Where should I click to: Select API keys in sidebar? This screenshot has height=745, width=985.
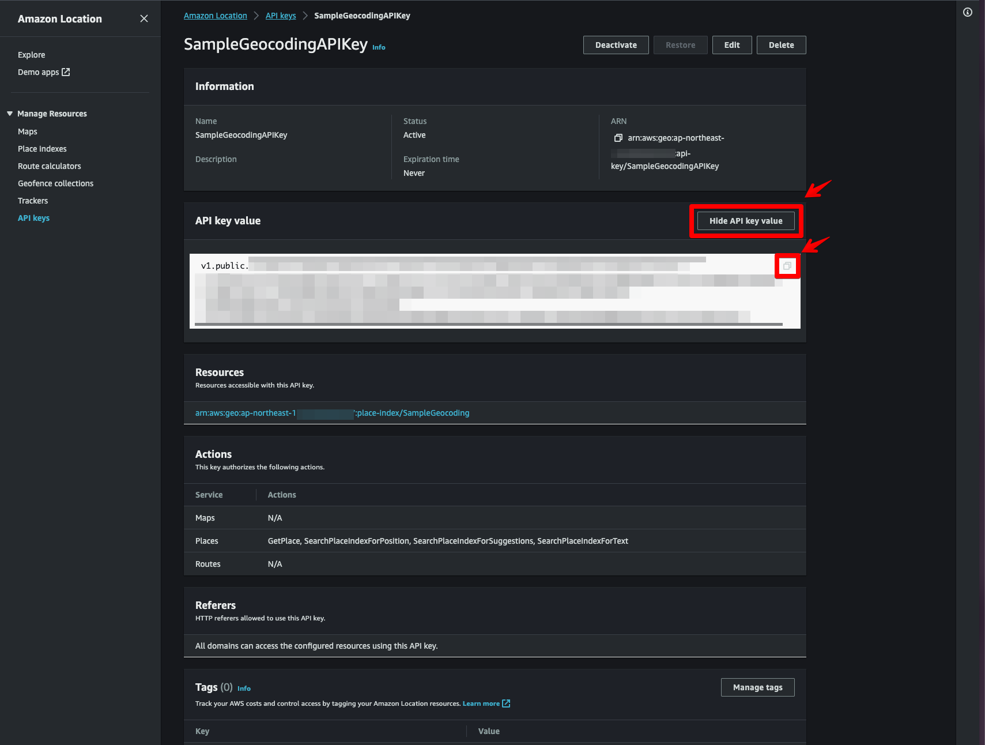pyautogui.click(x=33, y=218)
